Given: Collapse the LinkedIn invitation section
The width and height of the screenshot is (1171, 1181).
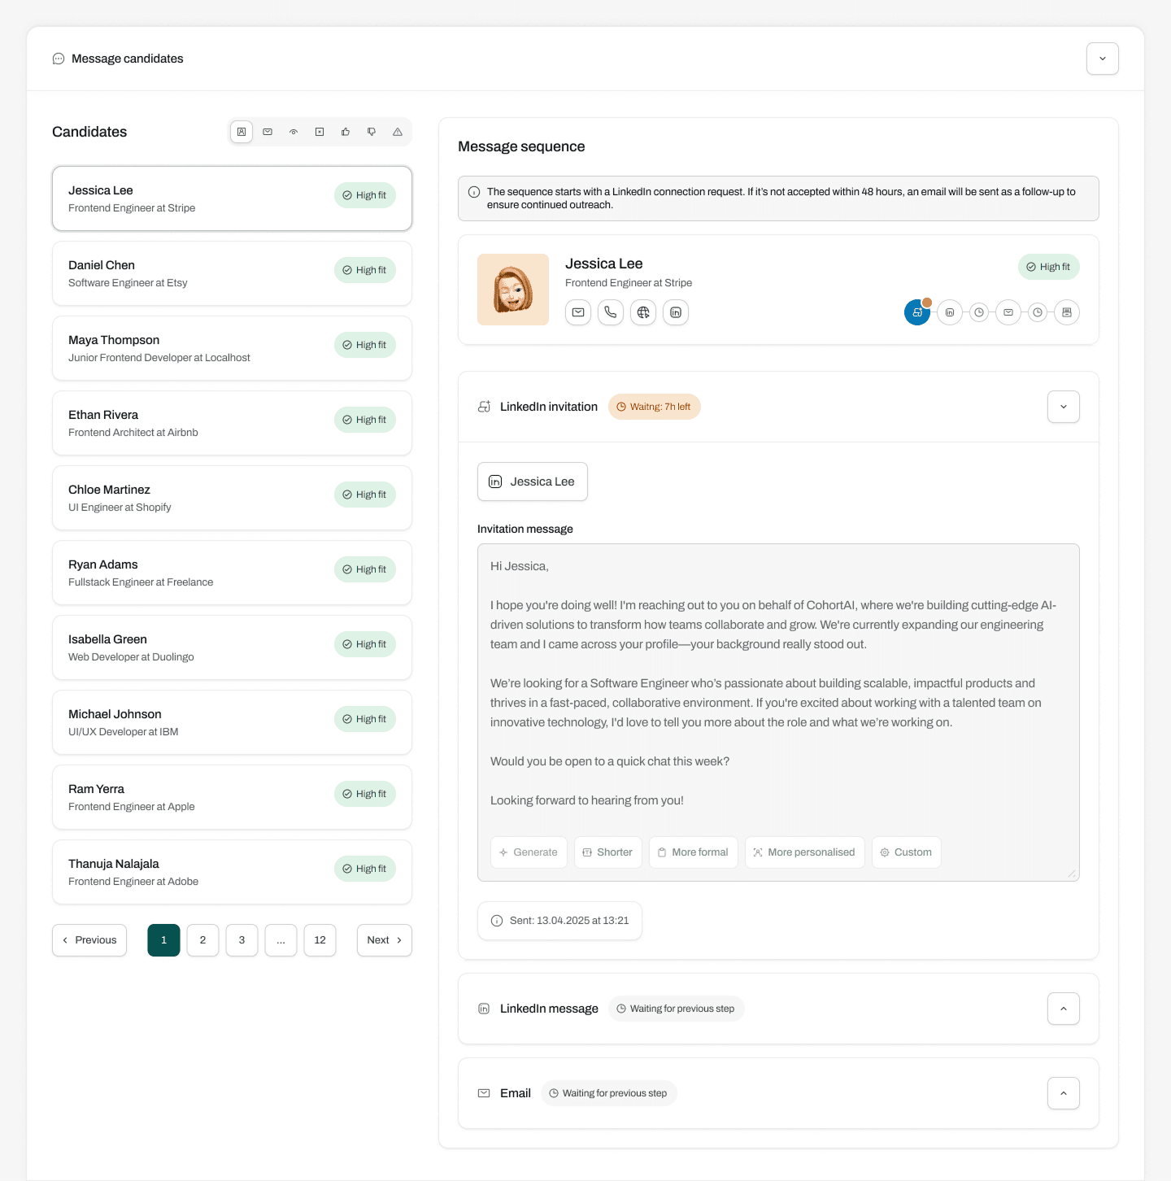Looking at the screenshot, I should pos(1063,407).
